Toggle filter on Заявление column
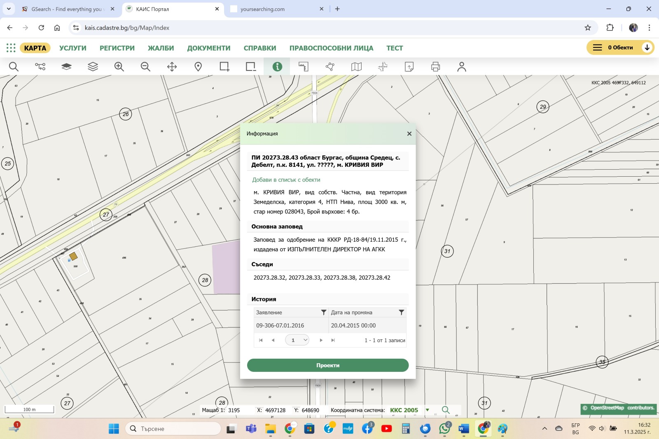 [324, 312]
